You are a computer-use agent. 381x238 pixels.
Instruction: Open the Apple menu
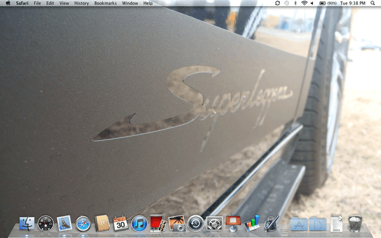pos(8,3)
